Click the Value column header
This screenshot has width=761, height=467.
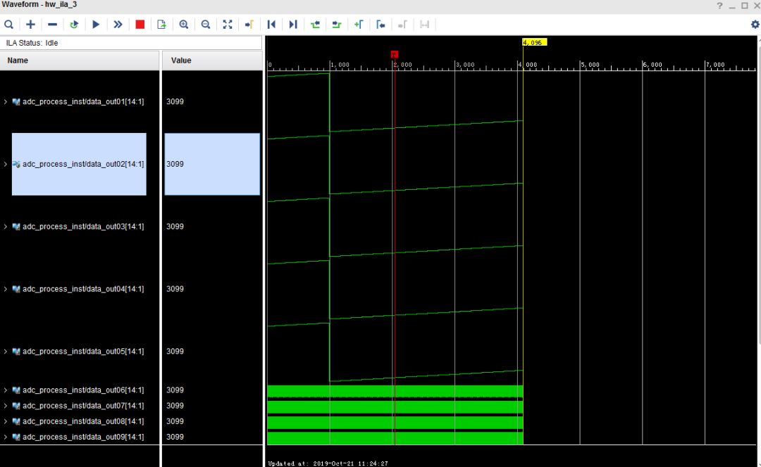212,60
